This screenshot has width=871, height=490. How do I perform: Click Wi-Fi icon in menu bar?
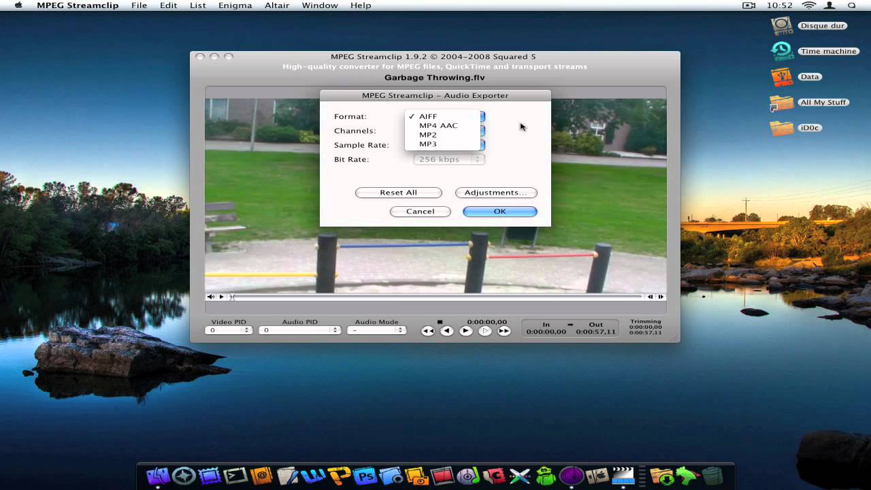[x=809, y=5]
